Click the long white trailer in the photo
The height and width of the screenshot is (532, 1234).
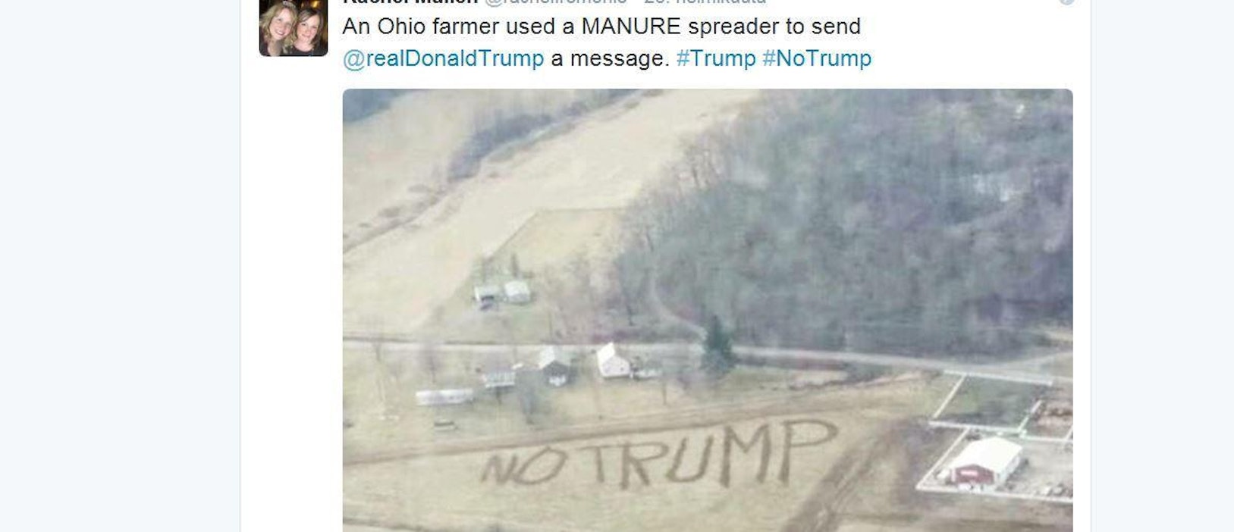(444, 396)
